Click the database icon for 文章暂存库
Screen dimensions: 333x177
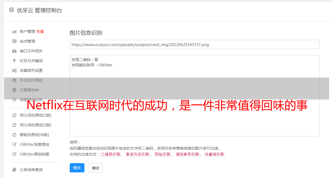[x=14, y=90]
